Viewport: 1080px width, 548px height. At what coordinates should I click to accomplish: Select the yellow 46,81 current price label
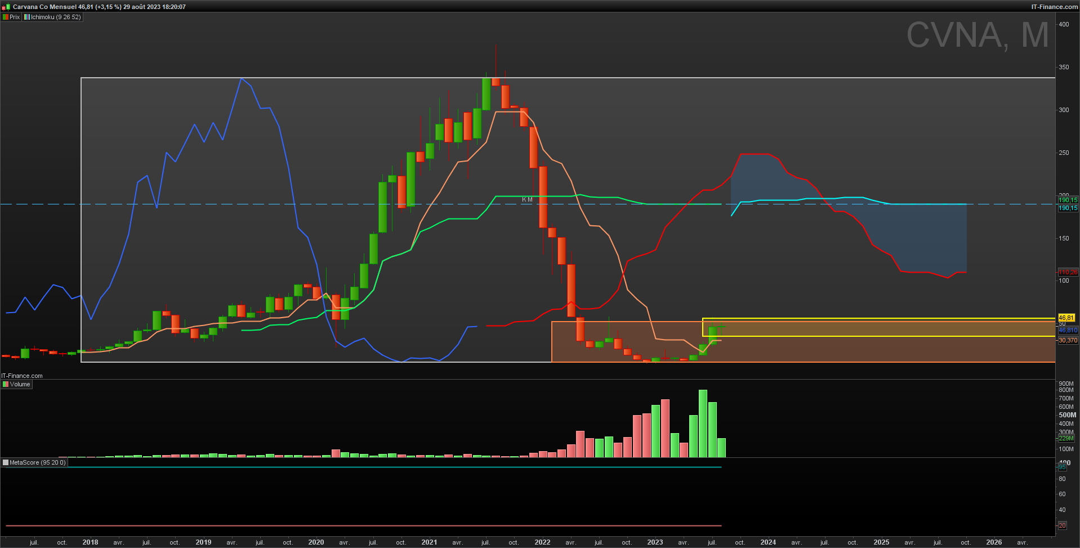[x=1066, y=318]
